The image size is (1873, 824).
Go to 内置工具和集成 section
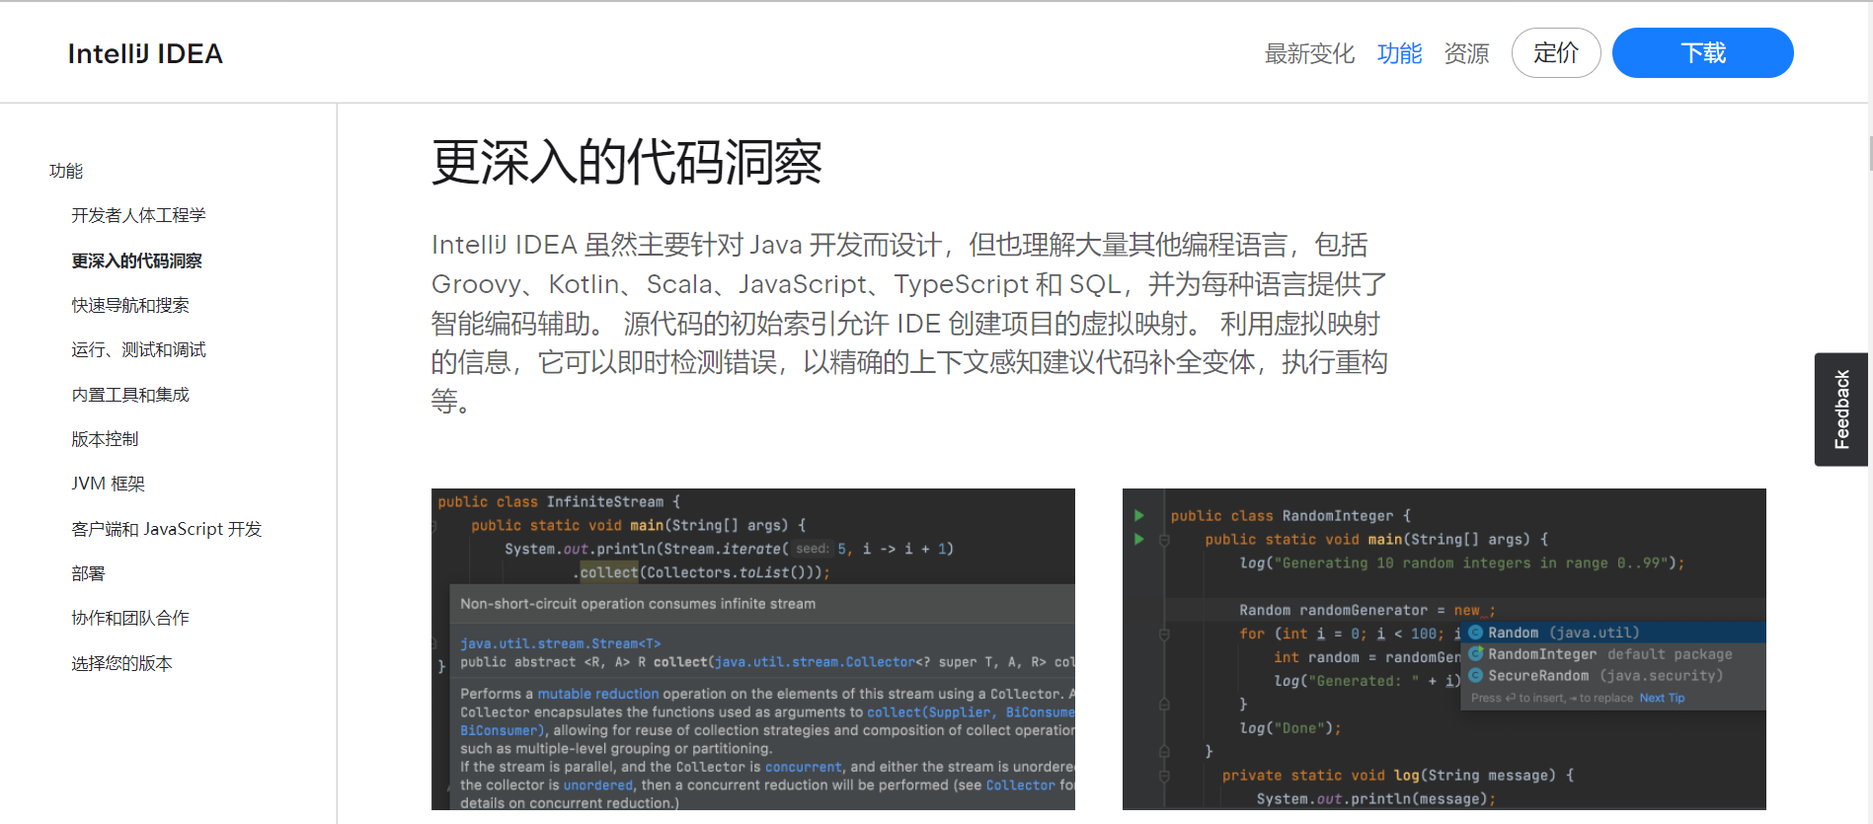[x=130, y=395]
